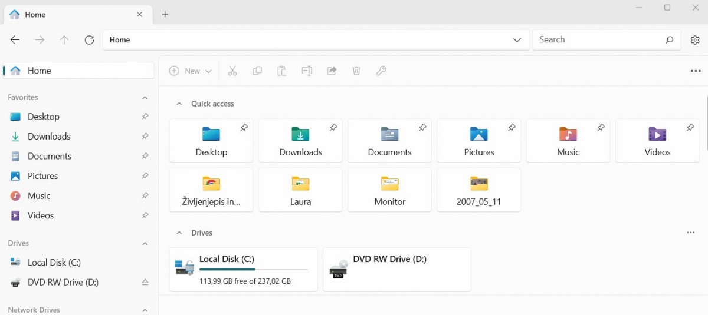Unpin Downloads from sidebar Favorites
708x315 pixels.
pyautogui.click(x=145, y=137)
